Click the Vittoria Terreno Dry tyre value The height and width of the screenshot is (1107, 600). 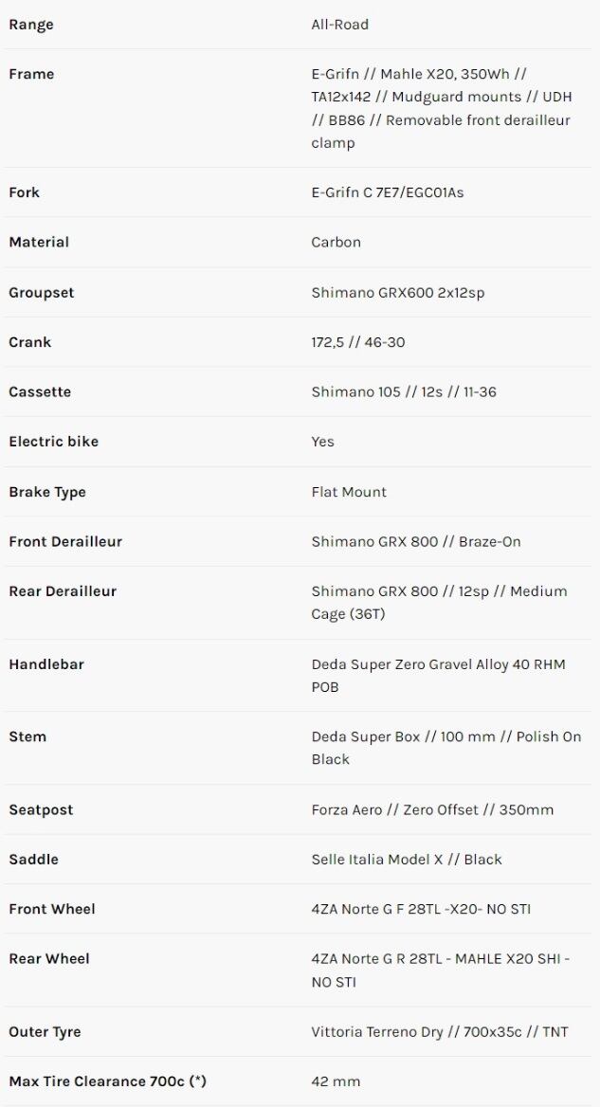tap(439, 1032)
